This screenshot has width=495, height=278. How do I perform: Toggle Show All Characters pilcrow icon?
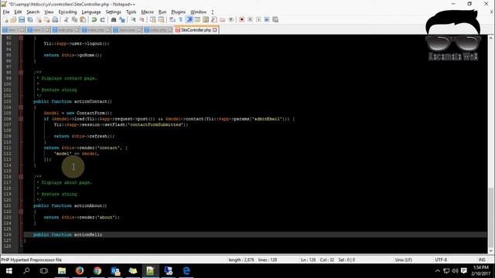[181, 19]
